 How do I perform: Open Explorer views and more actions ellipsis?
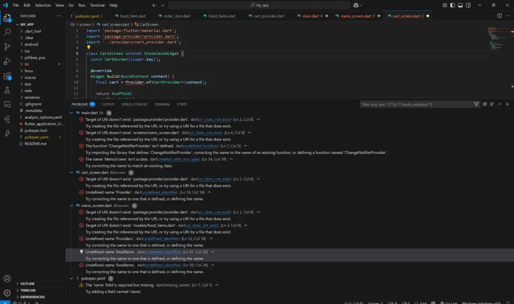click(x=59, y=16)
